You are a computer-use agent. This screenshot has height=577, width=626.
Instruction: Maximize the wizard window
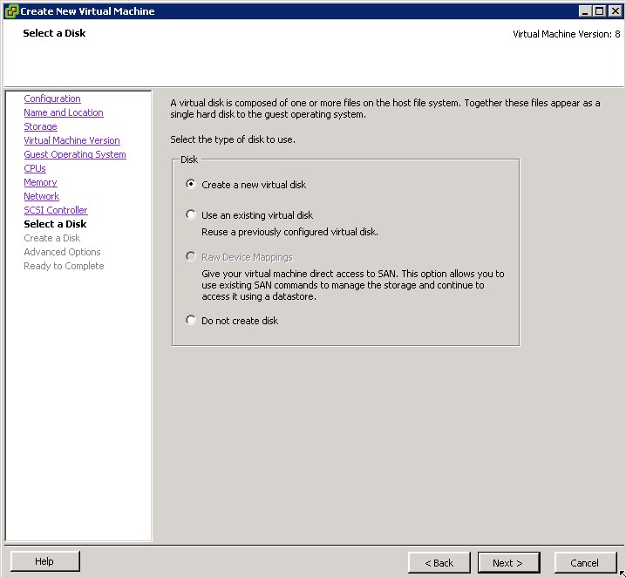click(599, 10)
